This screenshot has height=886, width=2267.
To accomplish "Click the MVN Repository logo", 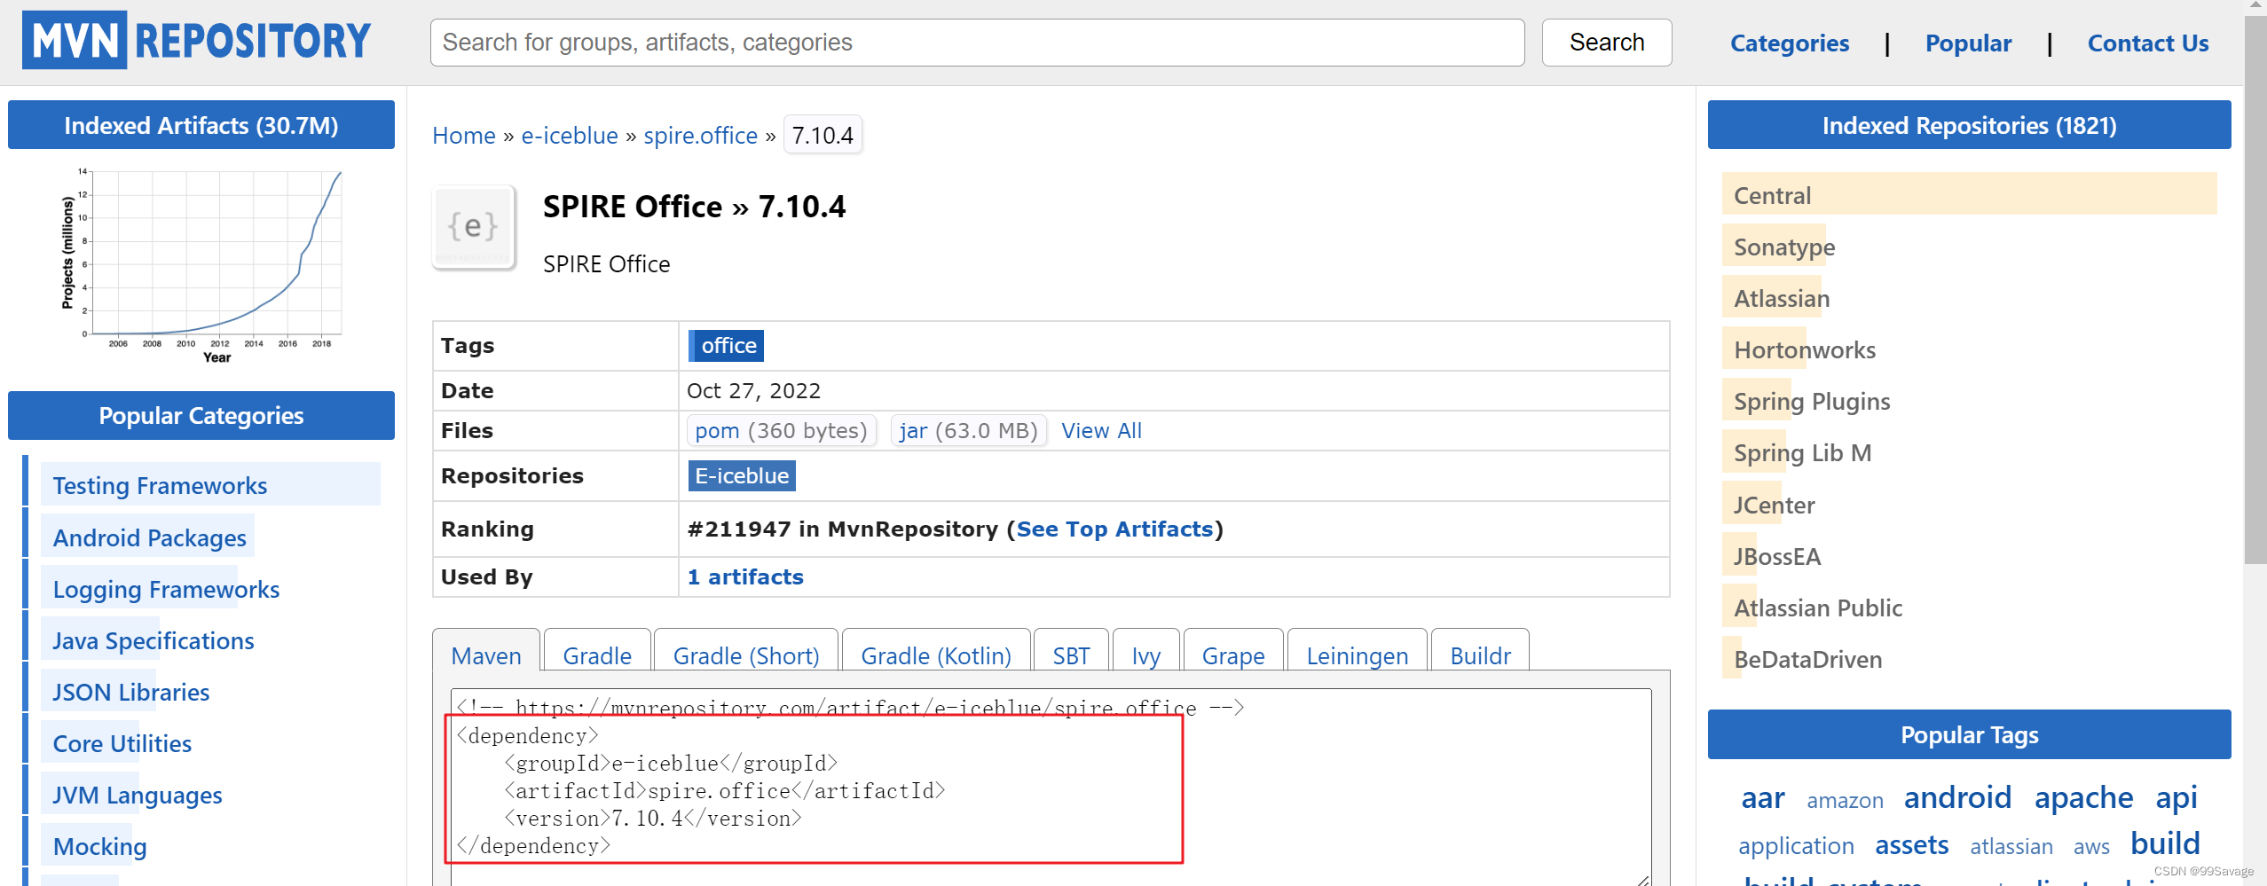I will pos(194,39).
